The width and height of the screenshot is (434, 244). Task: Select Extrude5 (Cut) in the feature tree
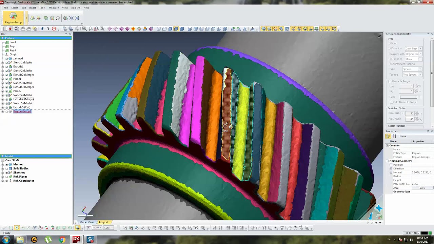coord(22,107)
